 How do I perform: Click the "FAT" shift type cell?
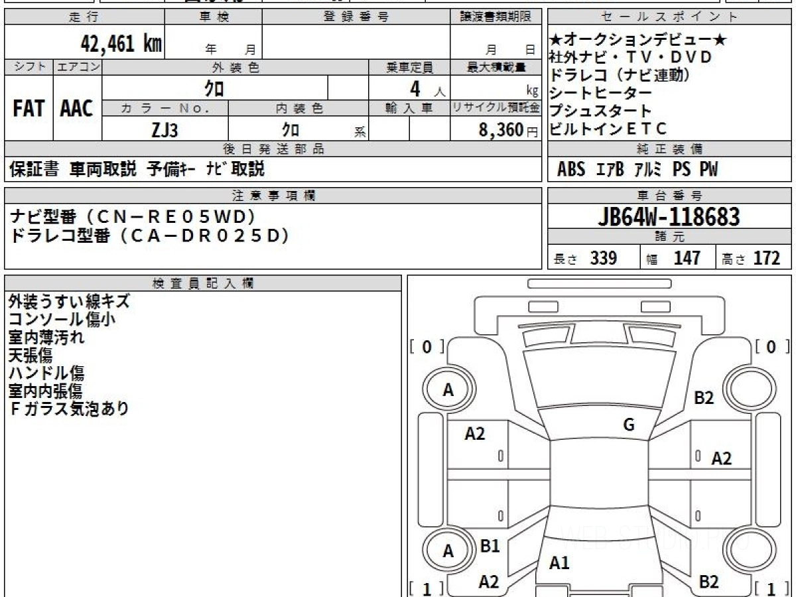coord(29,108)
